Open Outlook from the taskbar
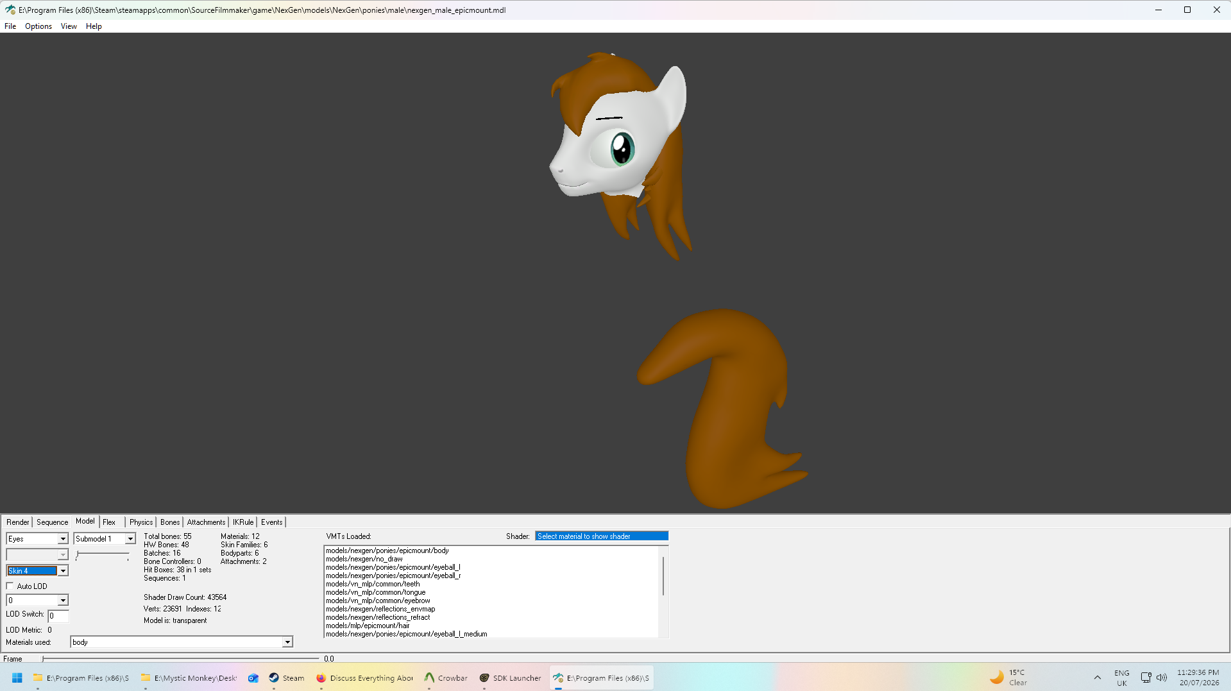Image resolution: width=1231 pixels, height=691 pixels. pyautogui.click(x=253, y=678)
